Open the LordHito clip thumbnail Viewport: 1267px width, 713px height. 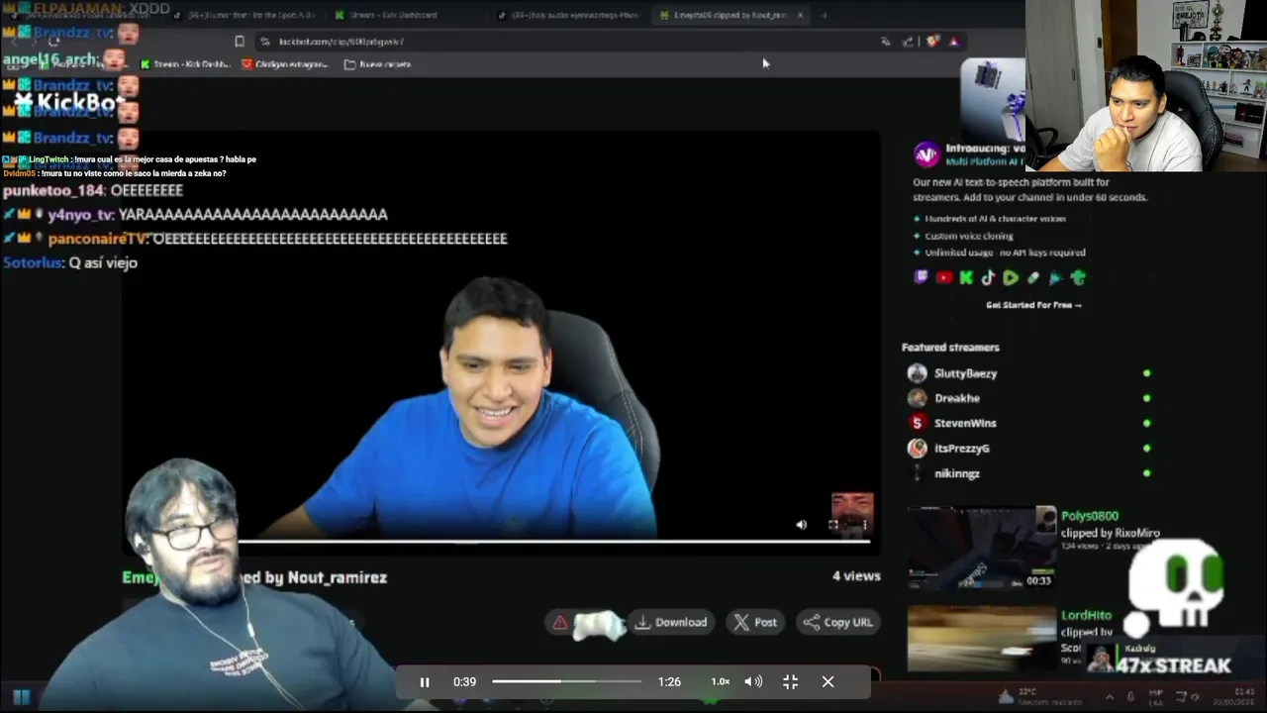click(982, 640)
